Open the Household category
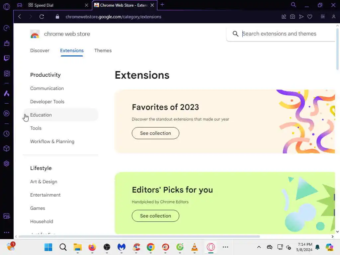This screenshot has height=255, width=340. point(42,221)
